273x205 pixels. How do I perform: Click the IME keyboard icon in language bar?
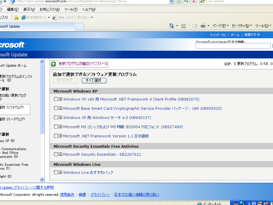coord(236,204)
